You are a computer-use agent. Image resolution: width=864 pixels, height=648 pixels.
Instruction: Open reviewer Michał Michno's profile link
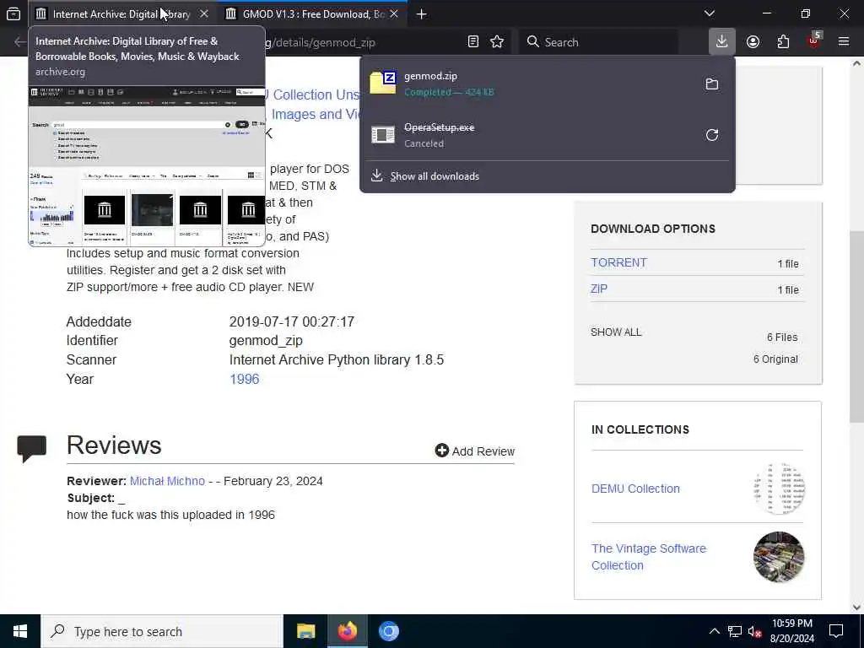click(167, 481)
